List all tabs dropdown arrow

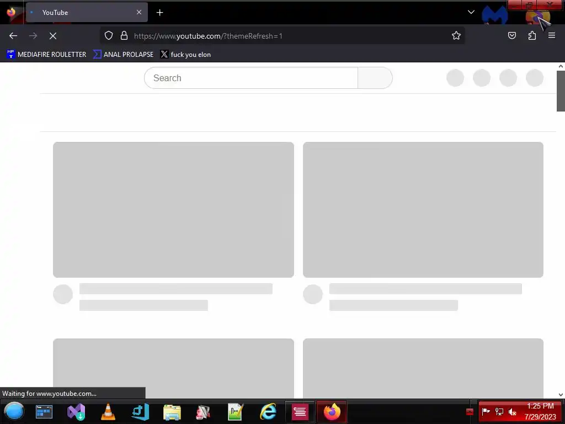pyautogui.click(x=471, y=12)
